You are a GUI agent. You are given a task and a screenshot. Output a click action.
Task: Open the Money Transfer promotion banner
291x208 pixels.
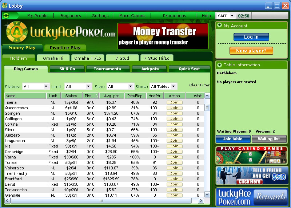pos(163,36)
